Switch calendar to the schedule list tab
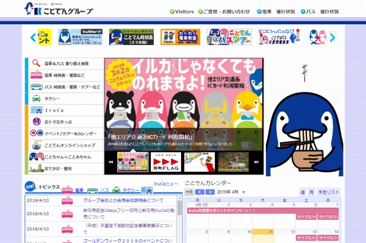366x243 pixels. (x=328, y=192)
